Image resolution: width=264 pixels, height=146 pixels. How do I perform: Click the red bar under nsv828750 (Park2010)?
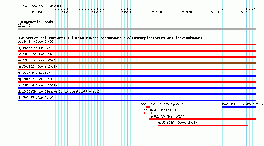(x=202, y=119)
